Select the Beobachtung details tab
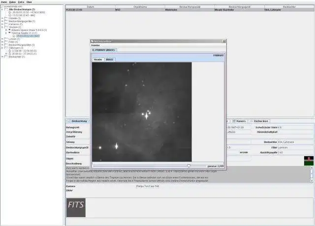This screenshot has width=315, height=226. click(77, 121)
